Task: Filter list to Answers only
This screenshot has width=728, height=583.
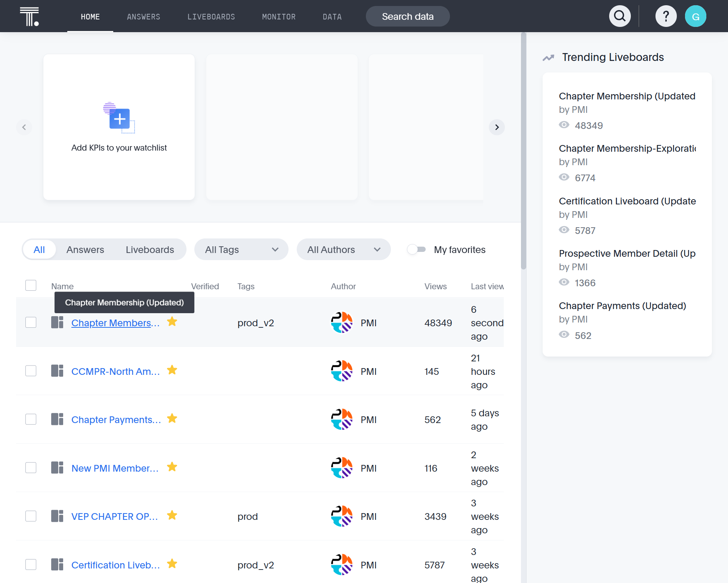Action: click(x=85, y=249)
